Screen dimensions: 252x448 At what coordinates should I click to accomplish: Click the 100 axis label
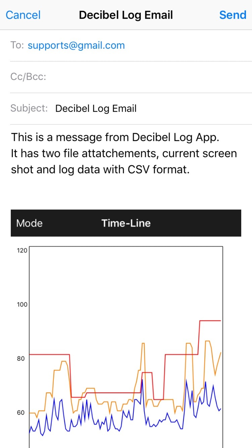(x=22, y=304)
